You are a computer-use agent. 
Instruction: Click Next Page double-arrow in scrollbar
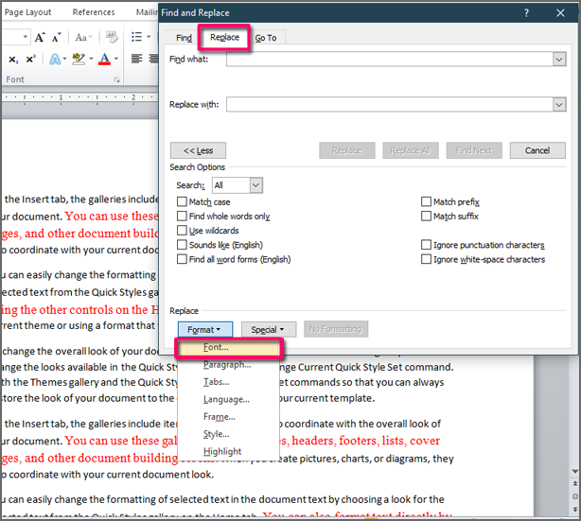tap(575, 509)
